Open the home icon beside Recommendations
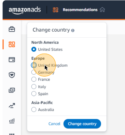Viewport: 125px width, 135px height. click(102, 10)
